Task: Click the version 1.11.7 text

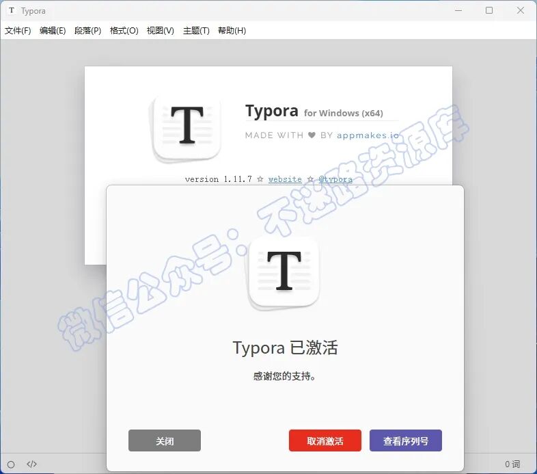Action: (218, 179)
